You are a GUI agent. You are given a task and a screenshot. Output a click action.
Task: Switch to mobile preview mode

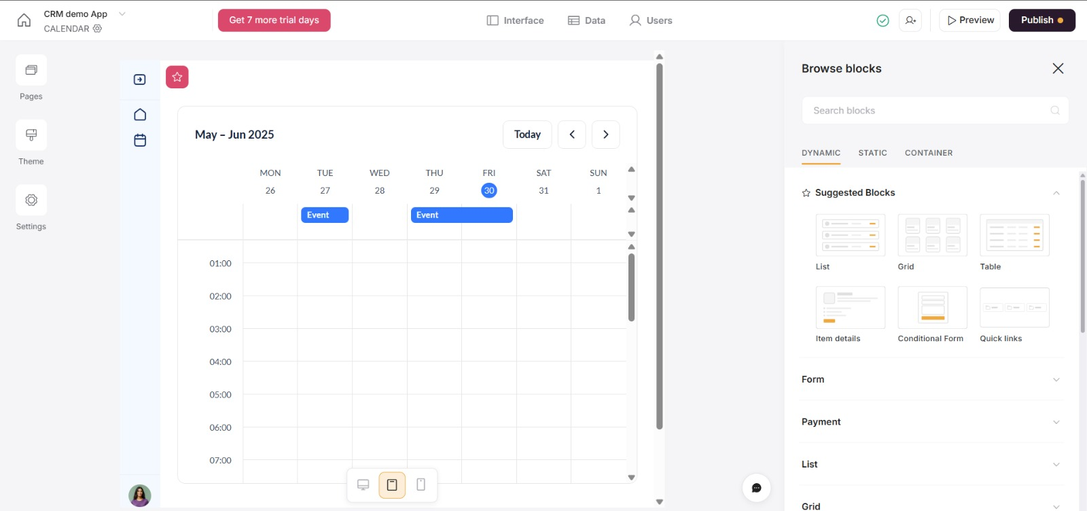pyautogui.click(x=421, y=485)
